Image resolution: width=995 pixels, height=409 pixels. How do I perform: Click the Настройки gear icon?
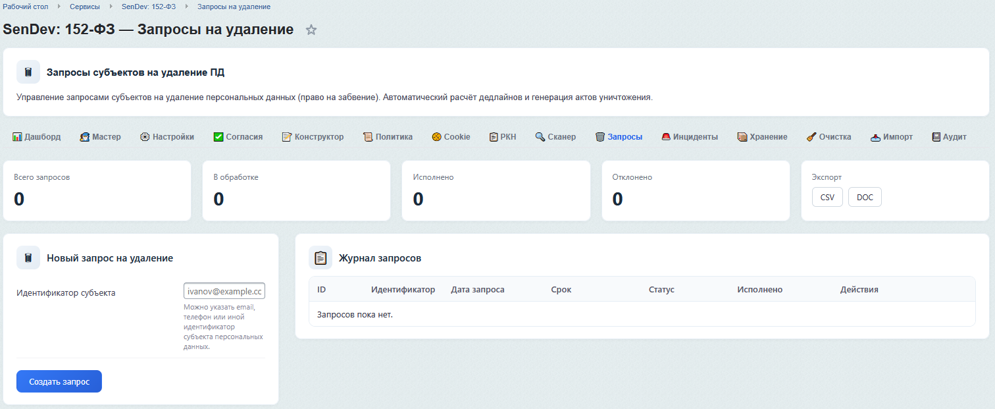[145, 137]
